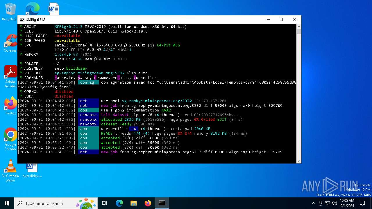Image resolution: width=372 pixels, height=209 pixels.
Task: Click the MEMORY '1.6/4.0 GB' value
Action: (66, 55)
